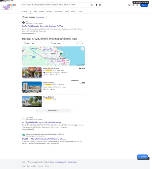
Task: Select the All results tab
Action: [x=30, y=11]
